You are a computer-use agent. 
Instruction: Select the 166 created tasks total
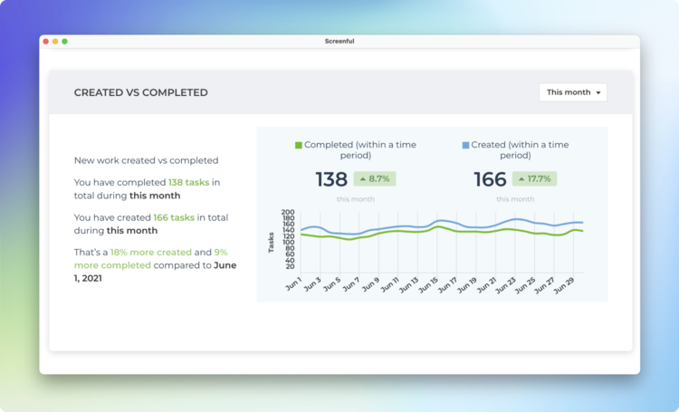pyautogui.click(x=490, y=179)
